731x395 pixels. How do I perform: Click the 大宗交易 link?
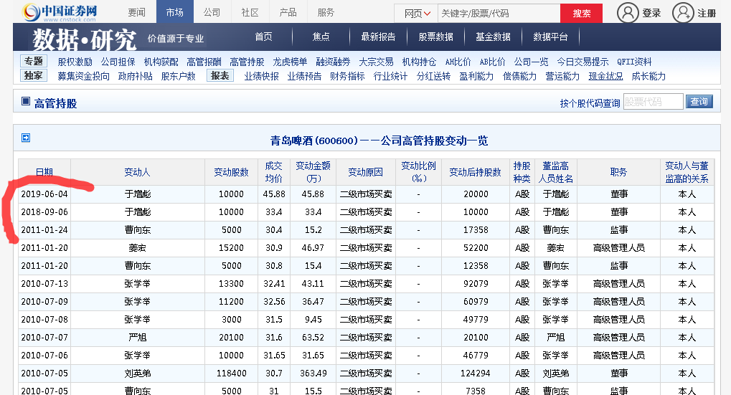[x=376, y=62]
